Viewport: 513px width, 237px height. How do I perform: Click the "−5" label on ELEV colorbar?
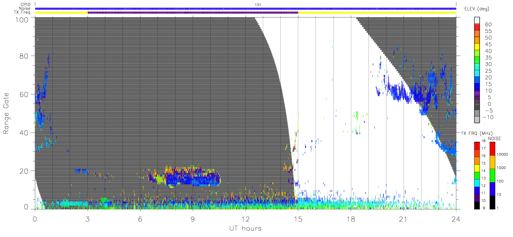(488, 110)
